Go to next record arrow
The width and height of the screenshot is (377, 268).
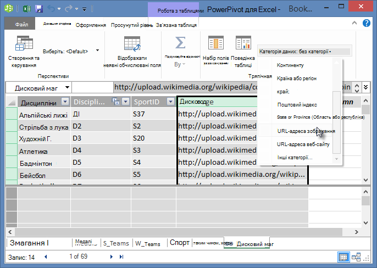(x=112, y=256)
